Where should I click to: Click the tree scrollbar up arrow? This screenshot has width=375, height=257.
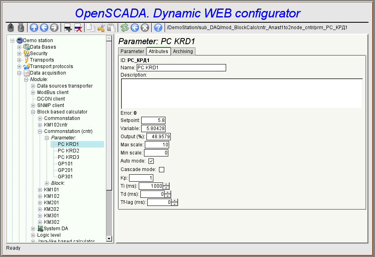click(109, 39)
